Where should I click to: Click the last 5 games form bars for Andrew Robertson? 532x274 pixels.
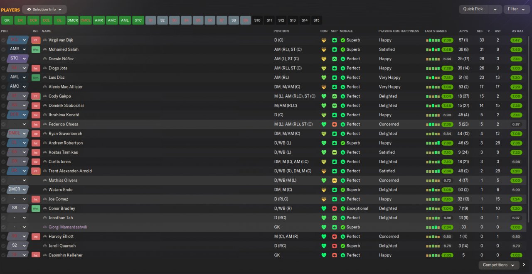[x=433, y=143]
